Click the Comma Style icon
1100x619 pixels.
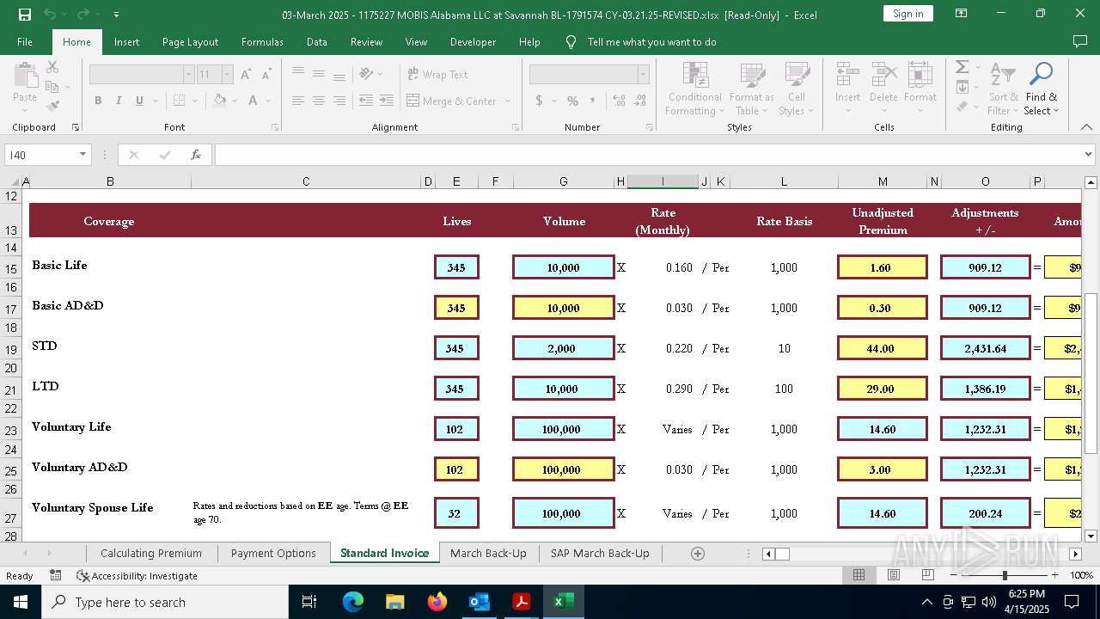pyautogui.click(x=593, y=101)
